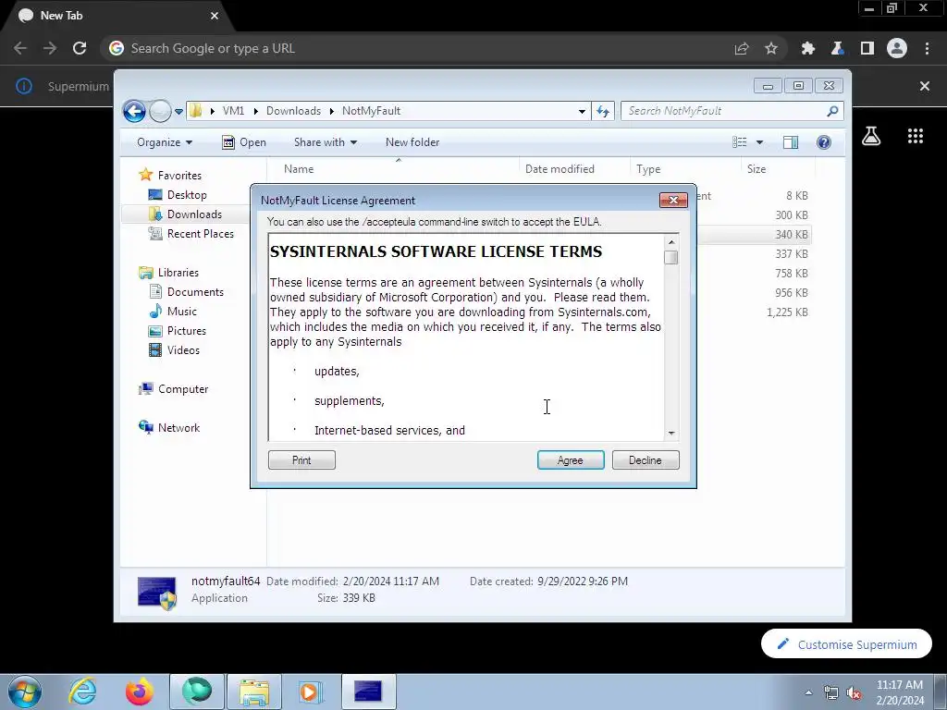
Task: Select Downloads in navigation pane
Action: (x=194, y=214)
